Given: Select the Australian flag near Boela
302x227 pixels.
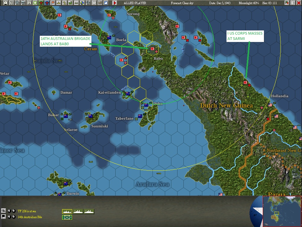Looking at the screenshot, I should point(109,38).
